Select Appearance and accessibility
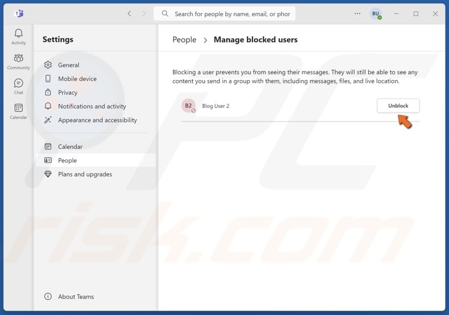Viewport: 449px width, 315px height. pyautogui.click(x=97, y=120)
